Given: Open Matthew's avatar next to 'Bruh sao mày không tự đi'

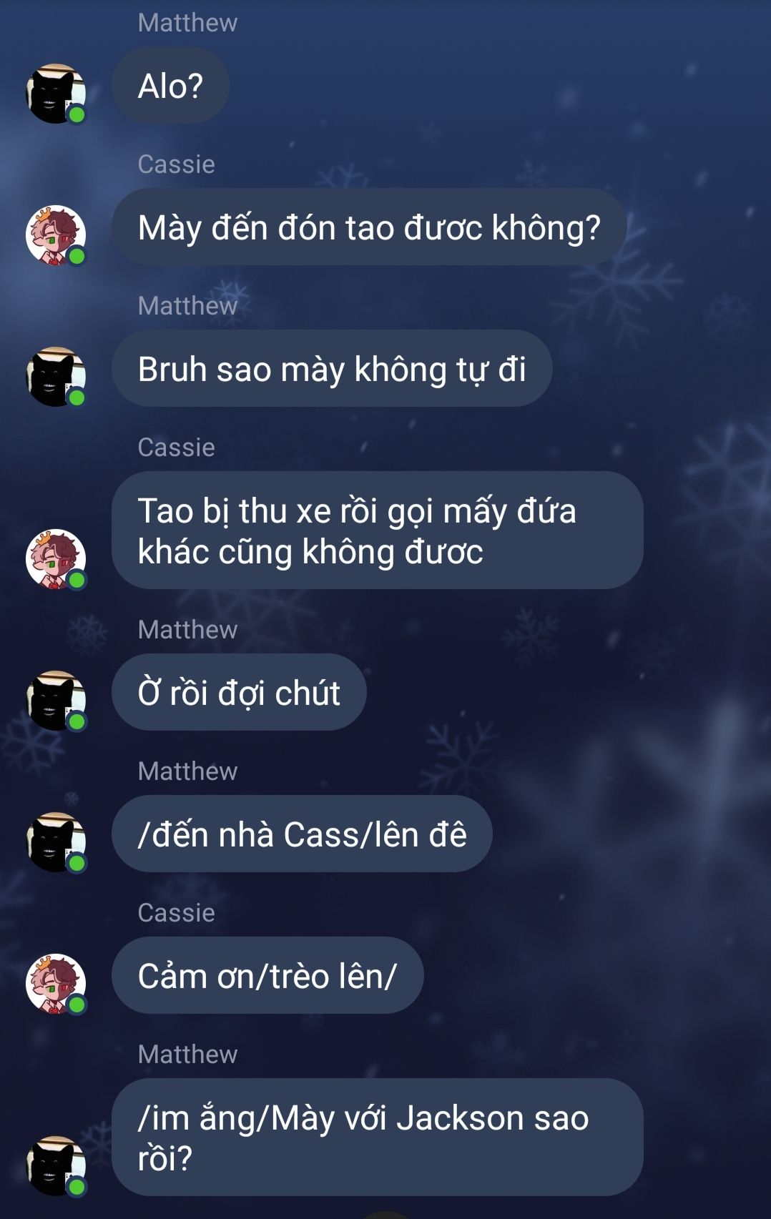Looking at the screenshot, I should click(56, 377).
